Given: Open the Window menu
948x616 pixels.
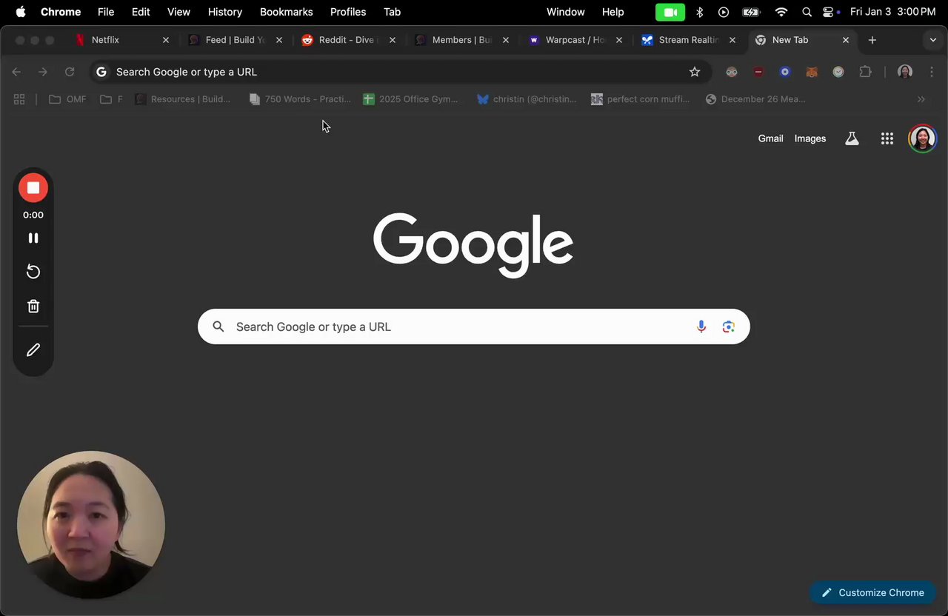Looking at the screenshot, I should (x=565, y=12).
